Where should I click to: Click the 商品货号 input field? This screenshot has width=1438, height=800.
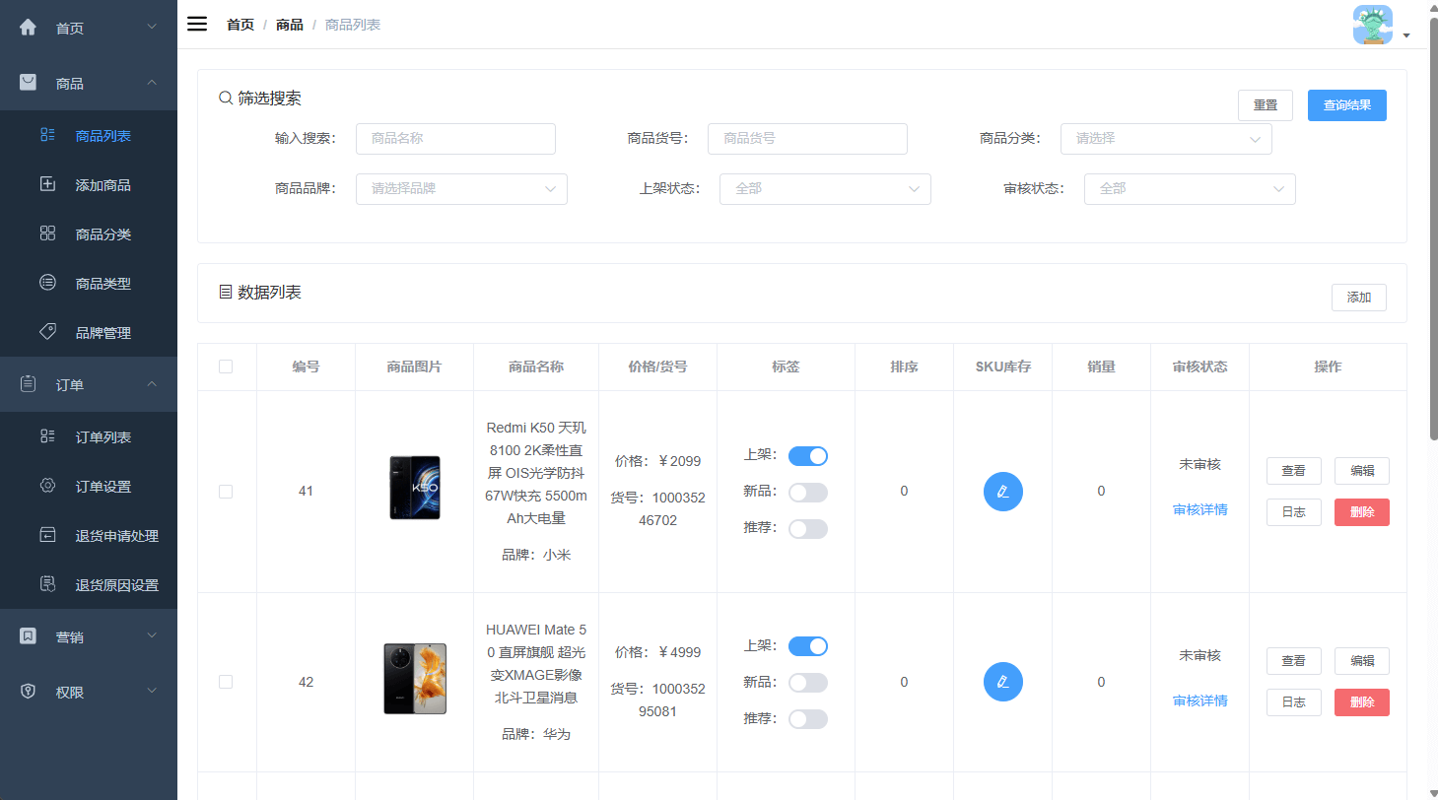806,139
